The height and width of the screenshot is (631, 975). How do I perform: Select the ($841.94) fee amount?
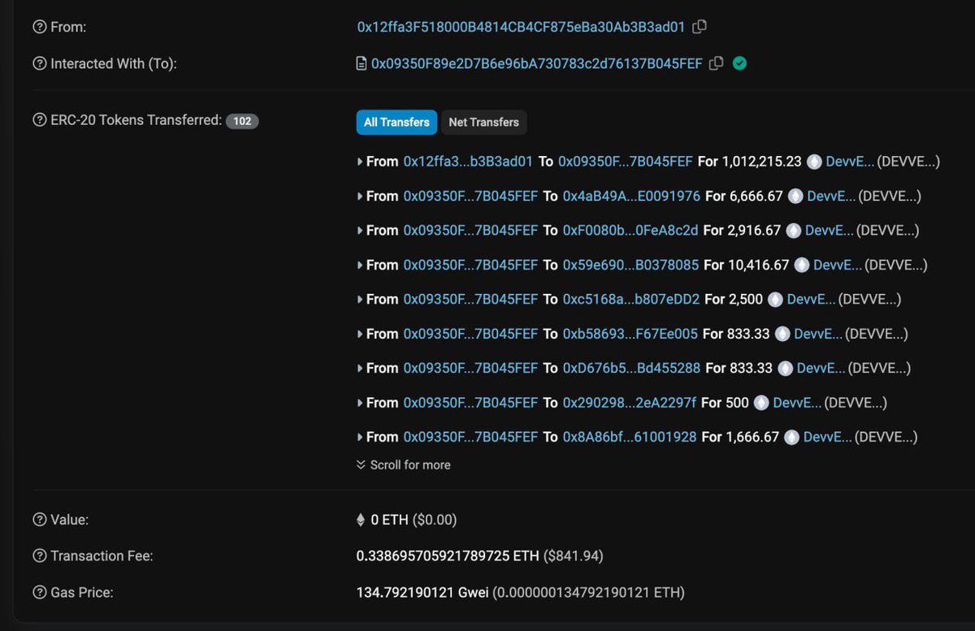pos(573,556)
